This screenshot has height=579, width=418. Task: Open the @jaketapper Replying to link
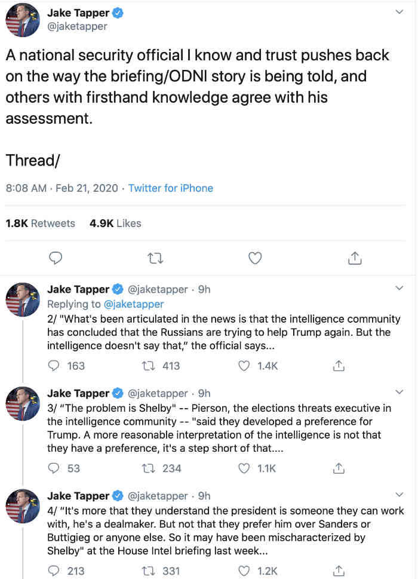(134, 304)
